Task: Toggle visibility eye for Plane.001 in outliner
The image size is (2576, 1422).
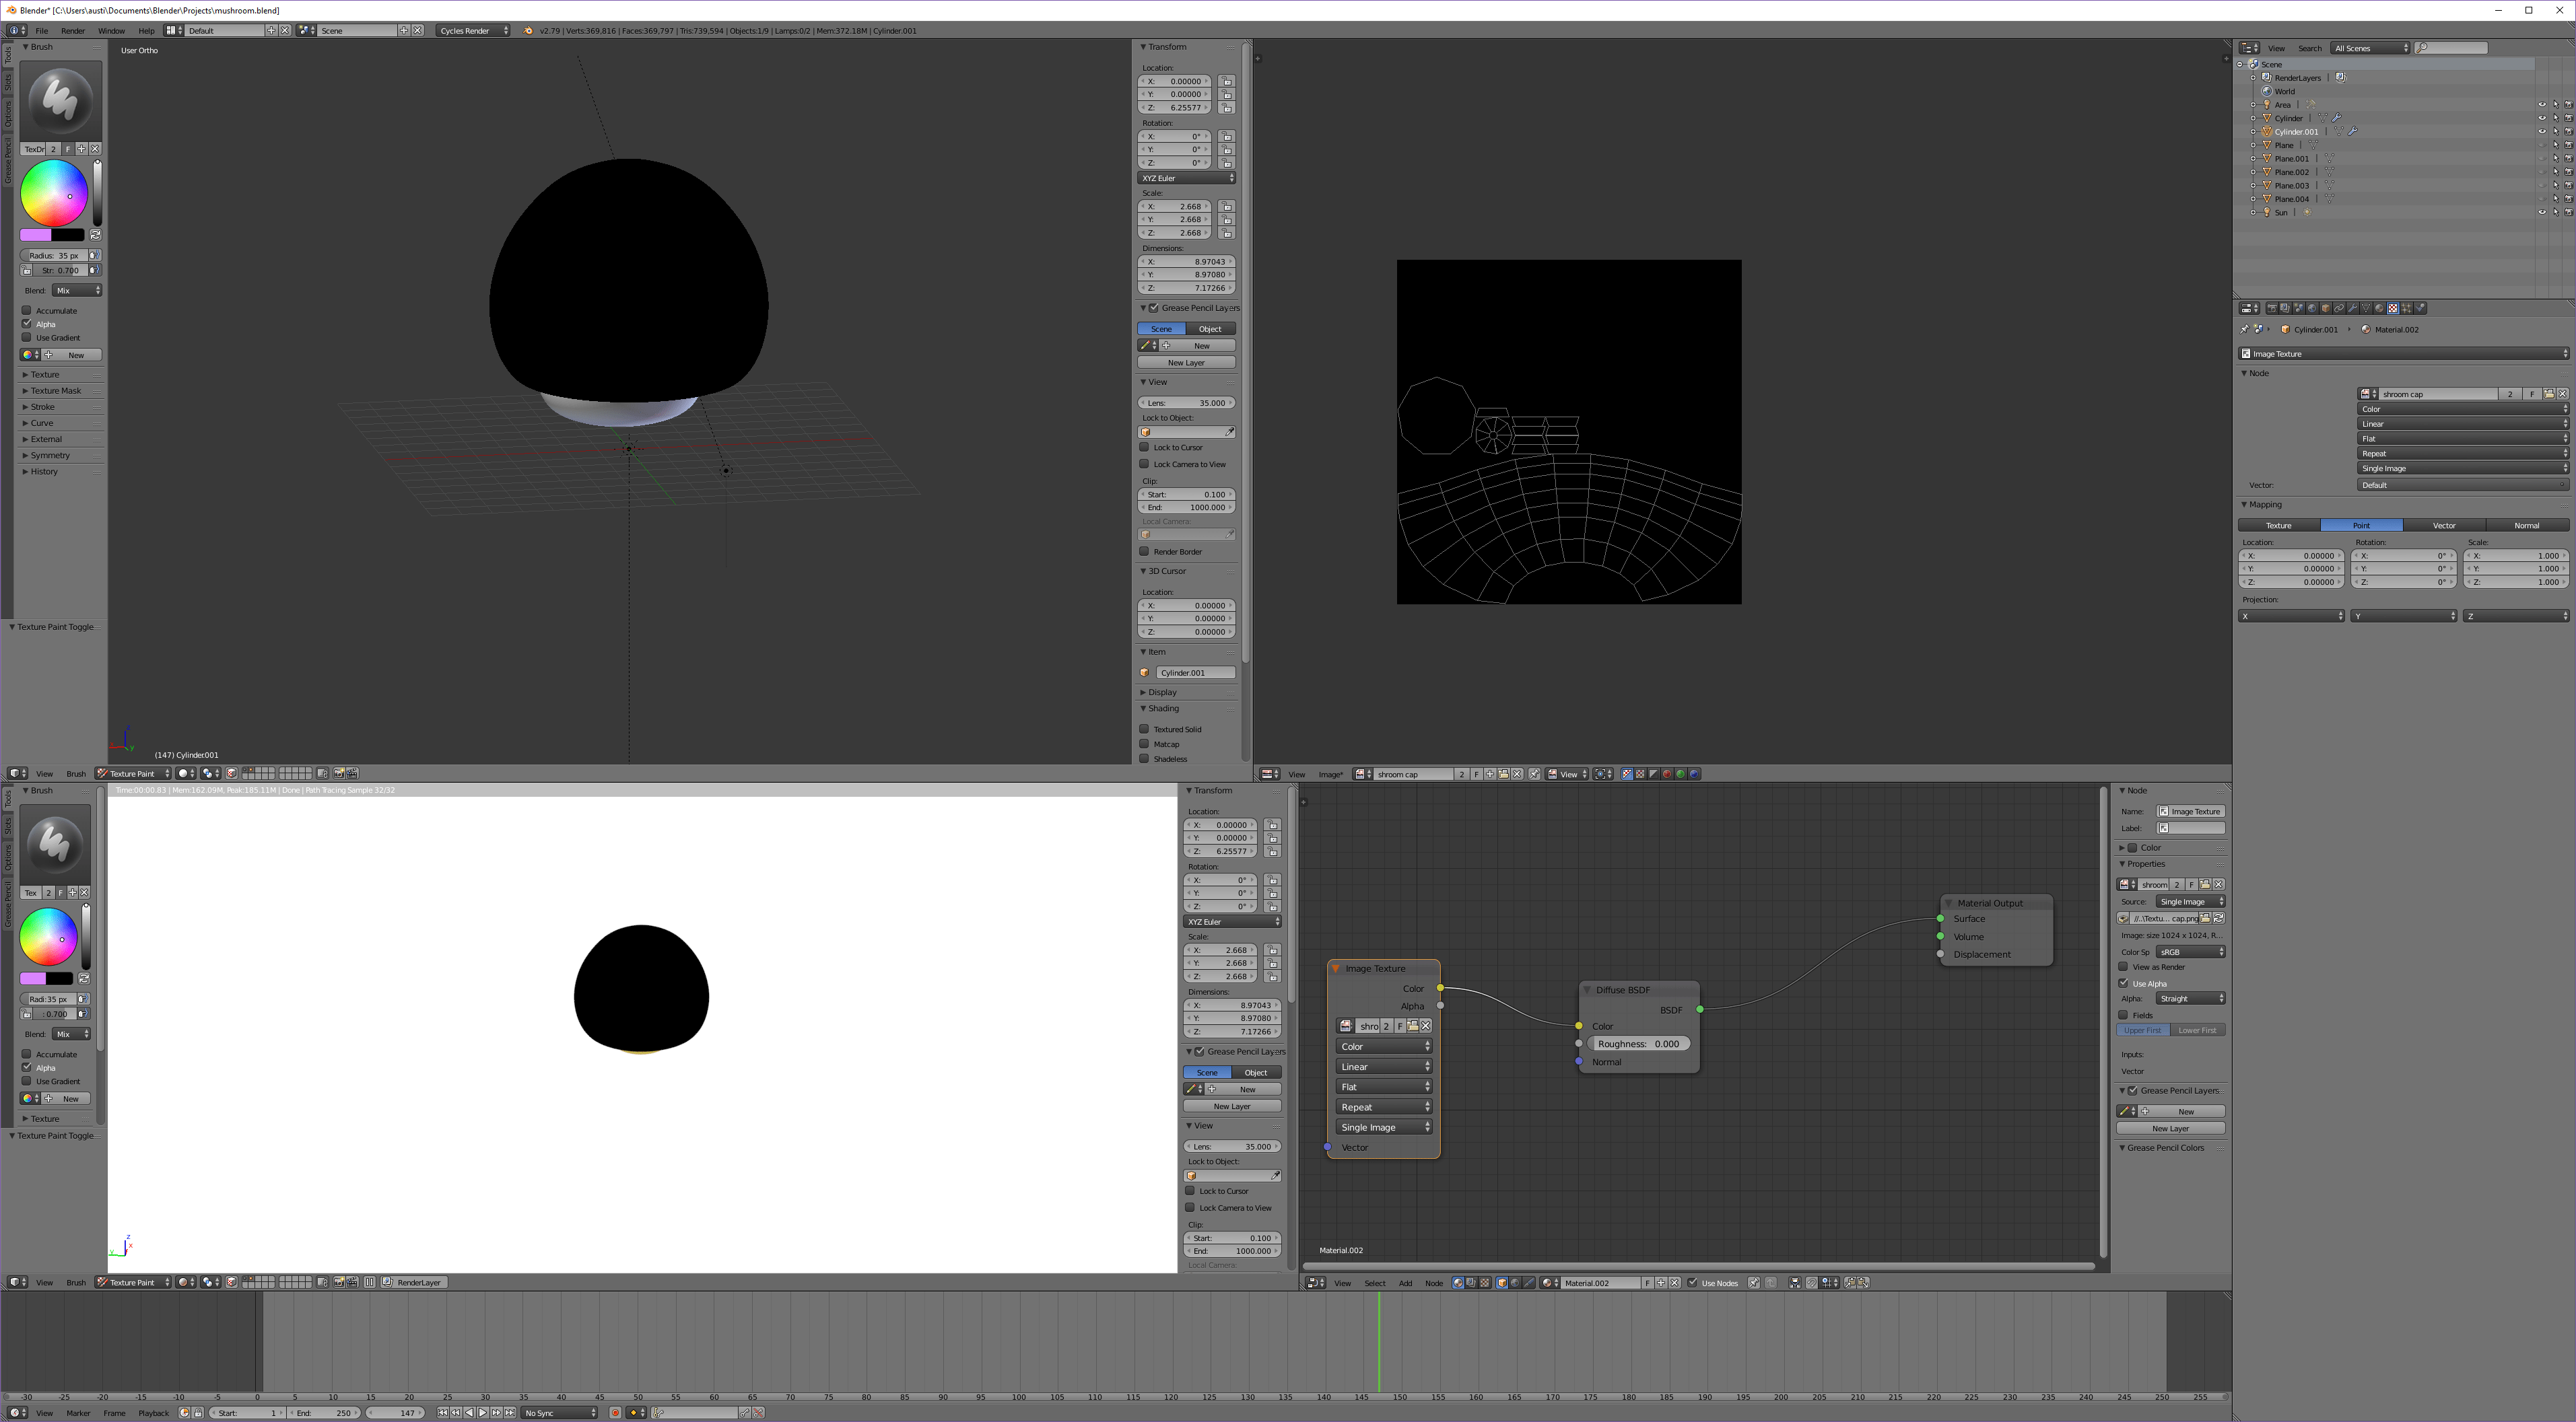Action: click(2542, 159)
